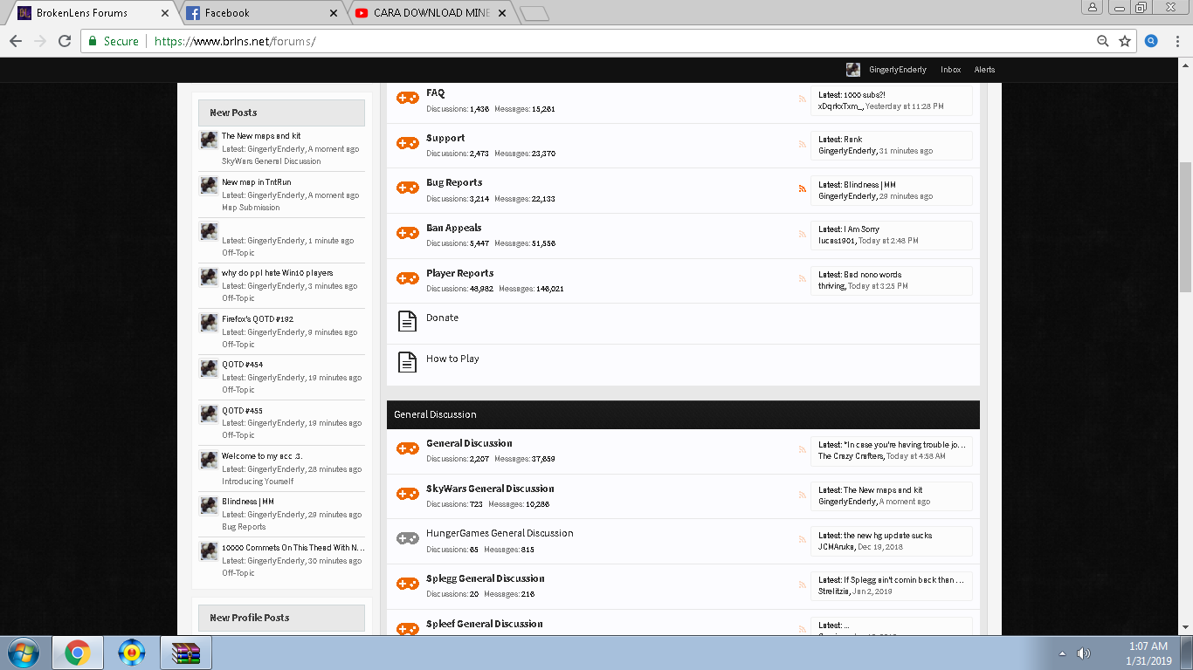This screenshot has height=670, width=1193.
Task: Switch to the CARA DOWNLOAD YouTube tab
Action: tap(431, 13)
